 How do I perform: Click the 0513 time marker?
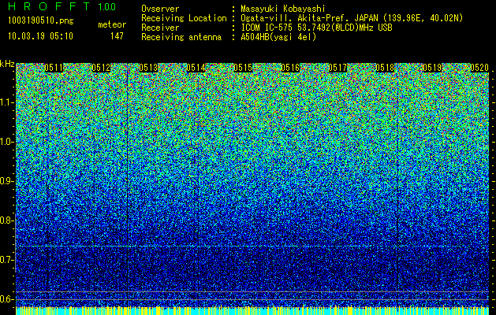148,68
